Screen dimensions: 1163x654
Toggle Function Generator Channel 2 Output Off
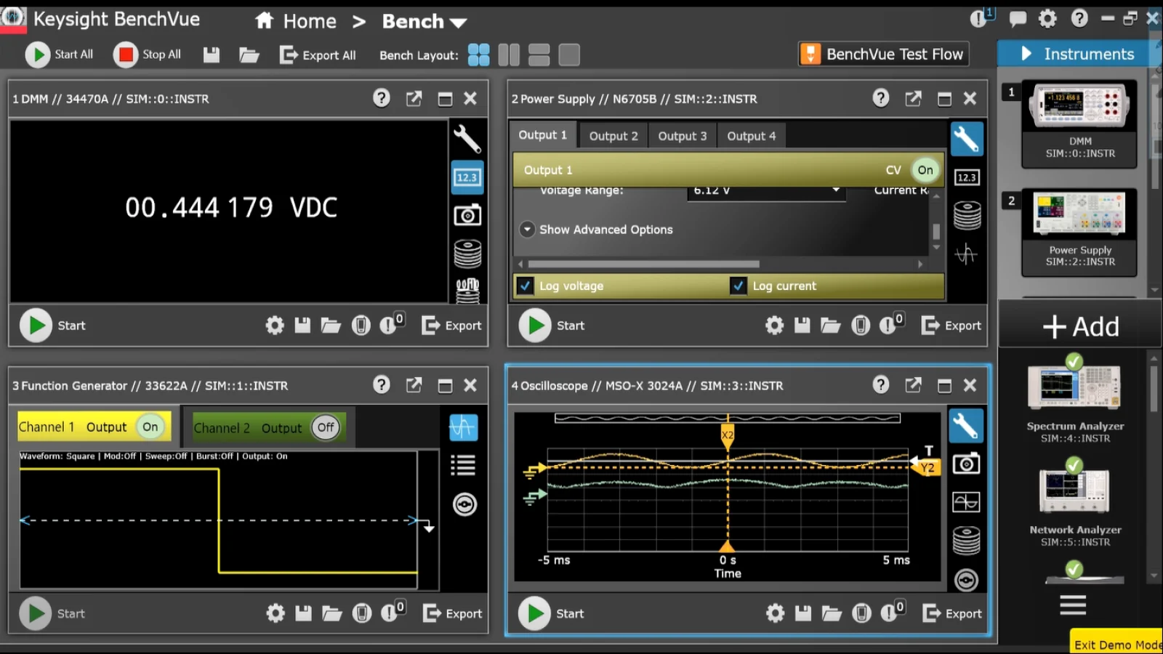(326, 427)
